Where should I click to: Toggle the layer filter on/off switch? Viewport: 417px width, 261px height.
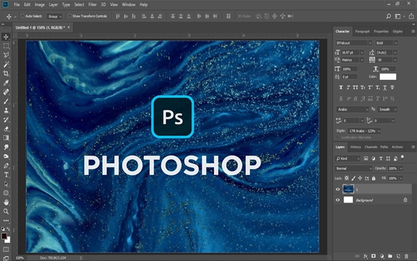tap(403, 158)
